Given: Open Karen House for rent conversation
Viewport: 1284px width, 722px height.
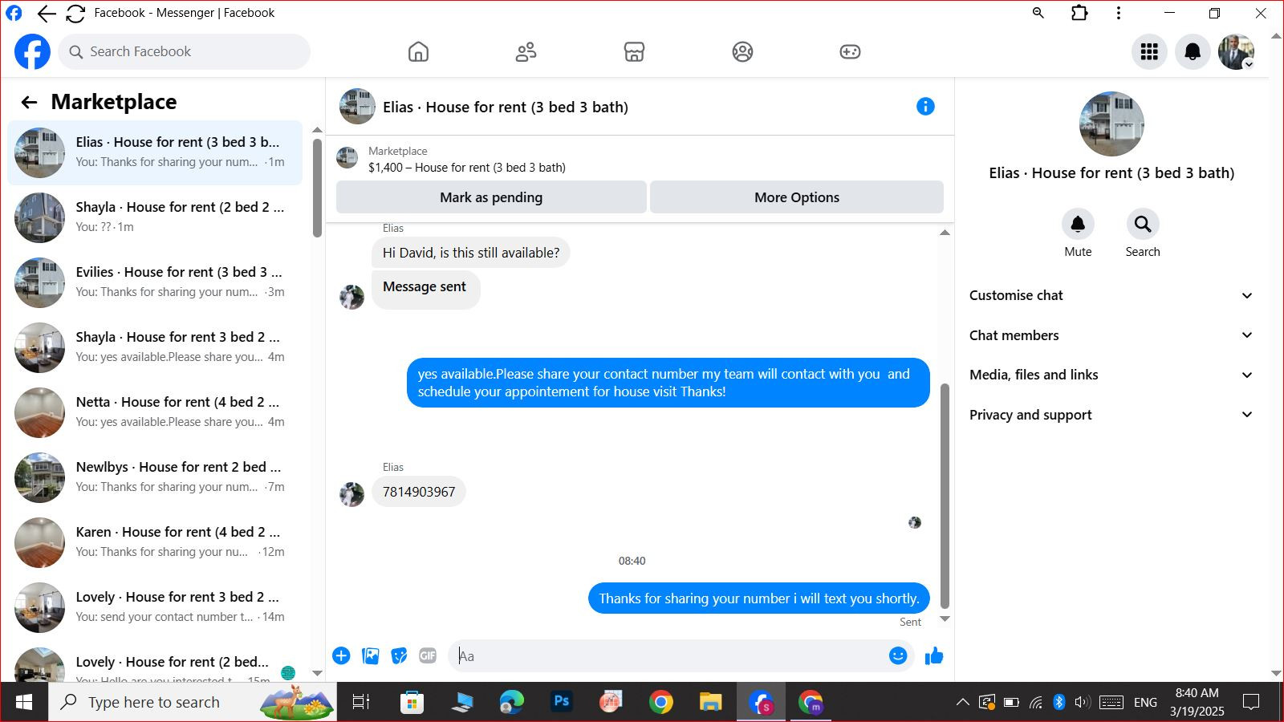Looking at the screenshot, I should pos(155,542).
